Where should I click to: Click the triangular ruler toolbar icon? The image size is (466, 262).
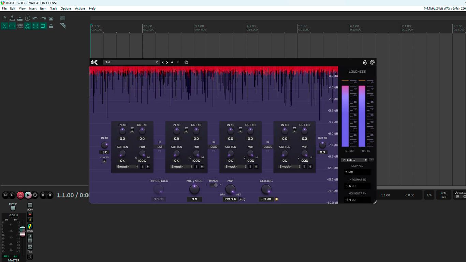point(63,26)
